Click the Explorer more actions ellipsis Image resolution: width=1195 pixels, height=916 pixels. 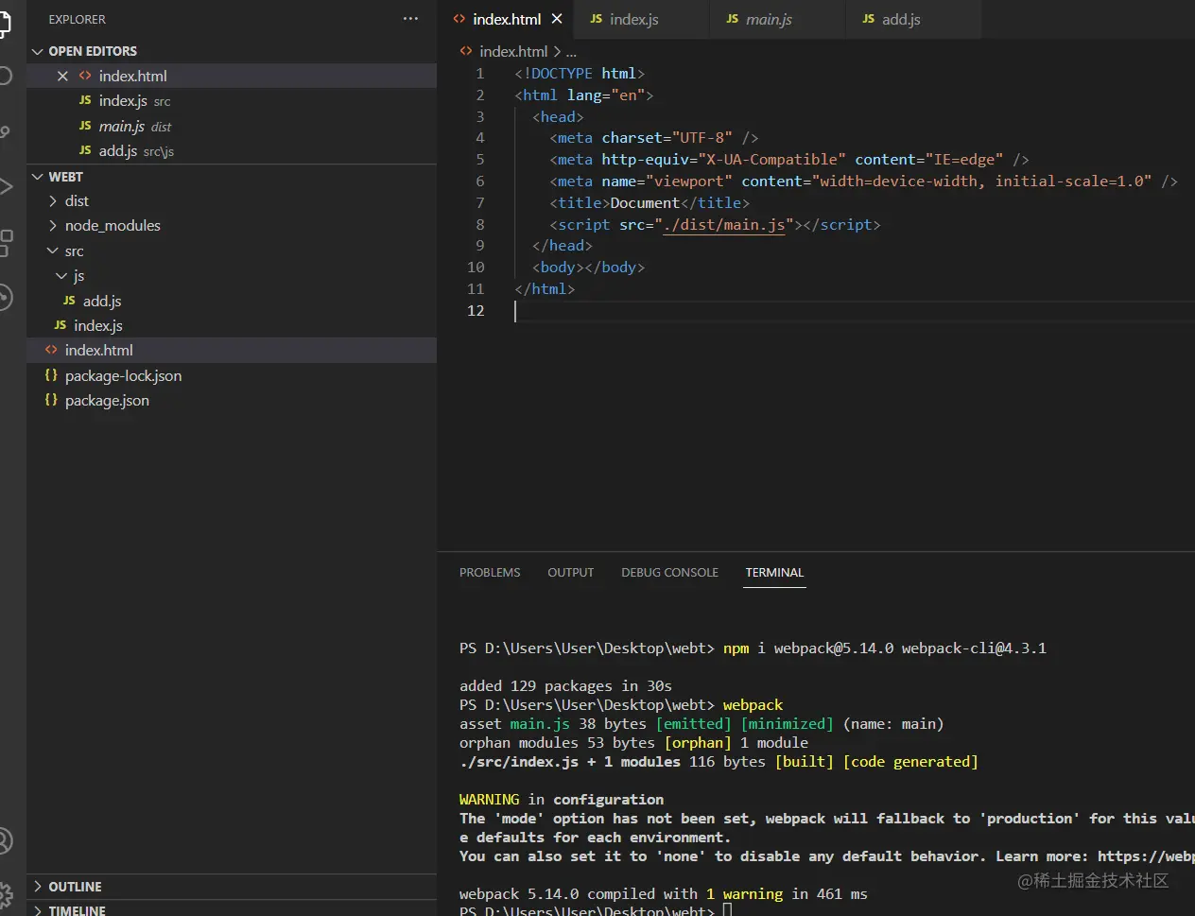[x=410, y=19]
